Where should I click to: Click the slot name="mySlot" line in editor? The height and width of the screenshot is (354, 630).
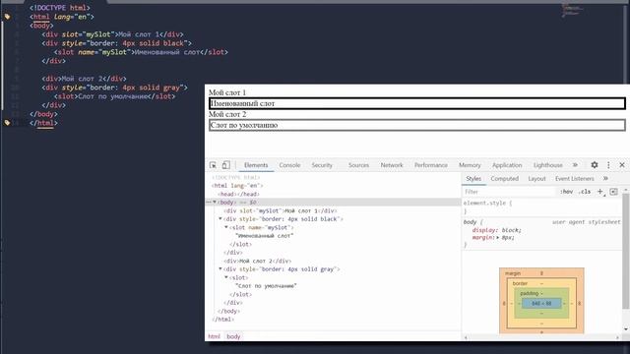pos(141,52)
